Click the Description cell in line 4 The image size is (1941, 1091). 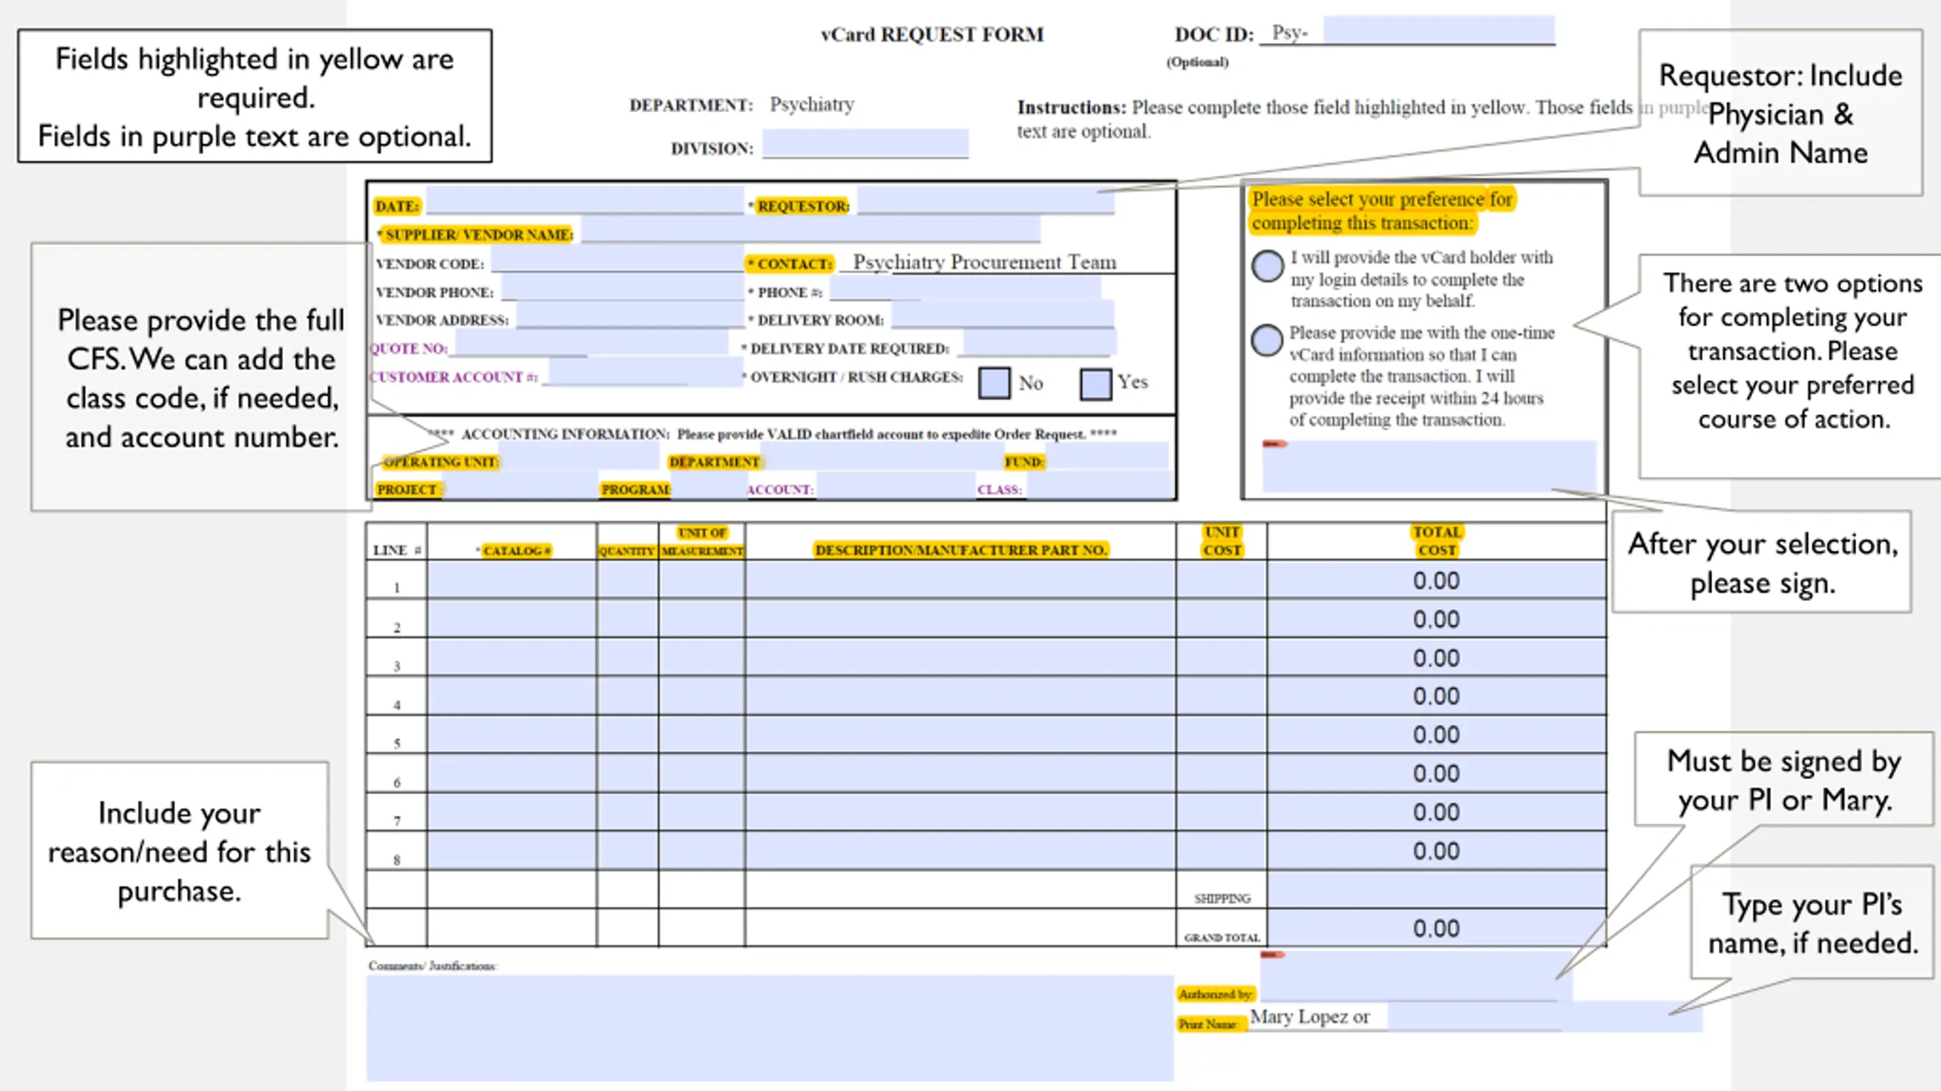pos(961,696)
